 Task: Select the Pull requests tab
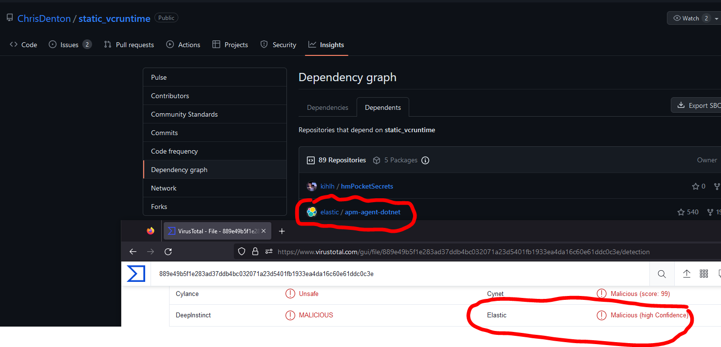129,44
